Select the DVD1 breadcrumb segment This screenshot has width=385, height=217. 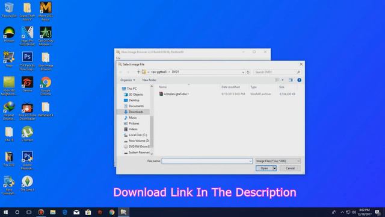[x=175, y=72]
